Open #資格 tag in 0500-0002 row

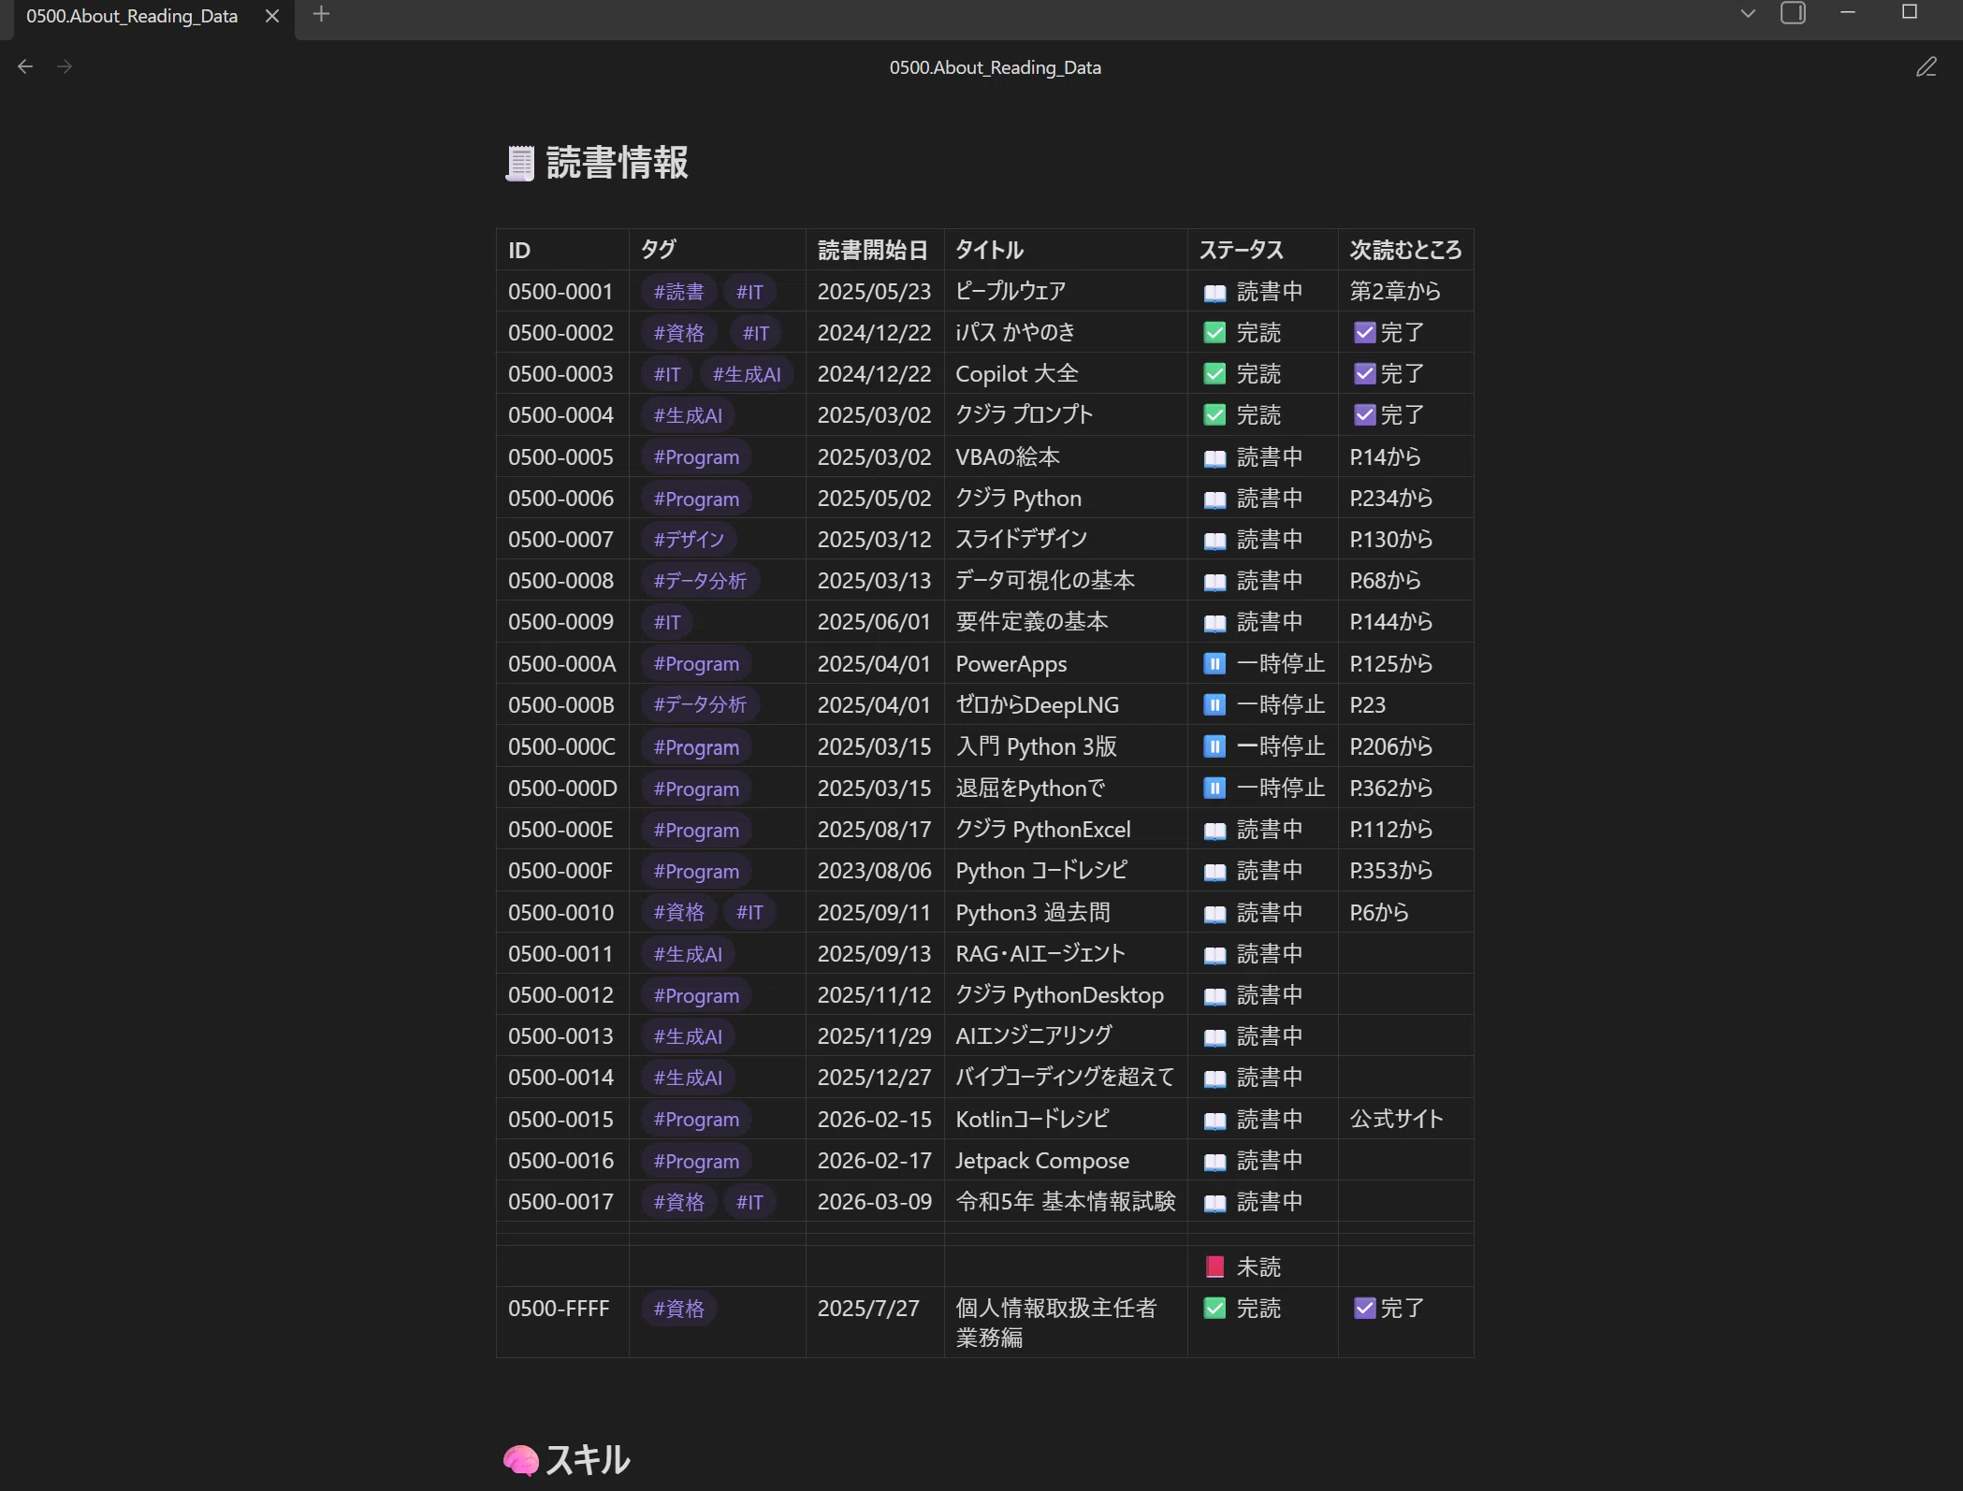(678, 333)
